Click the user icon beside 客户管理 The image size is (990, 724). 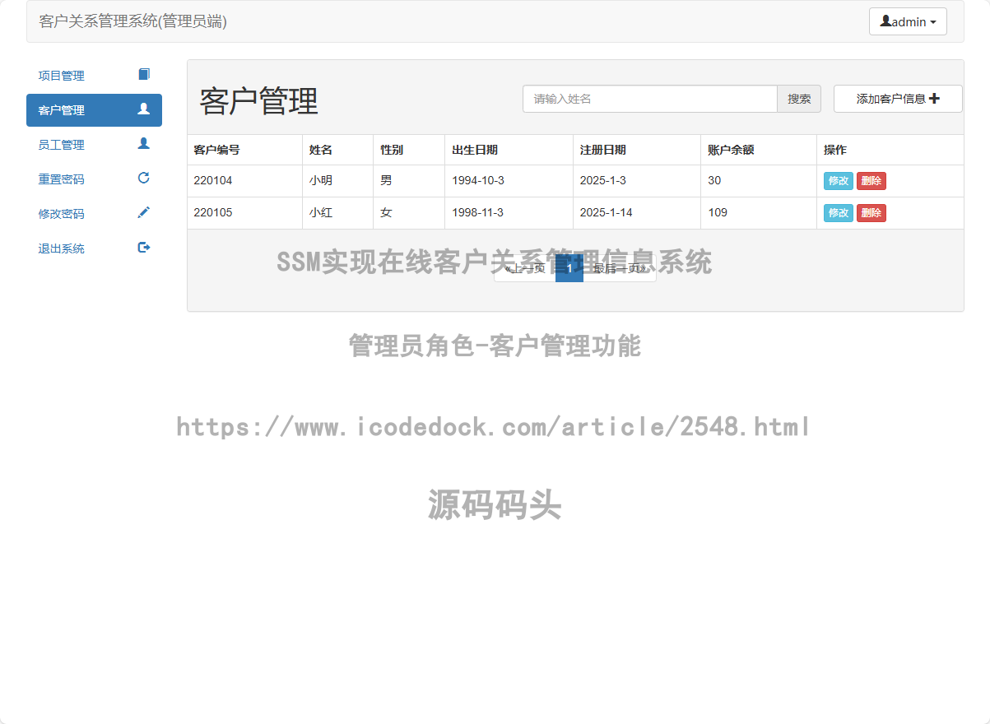click(x=144, y=109)
